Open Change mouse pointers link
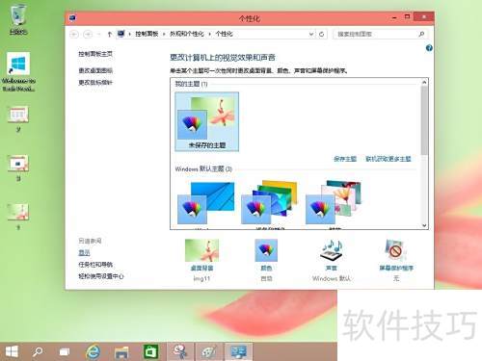 click(95, 83)
